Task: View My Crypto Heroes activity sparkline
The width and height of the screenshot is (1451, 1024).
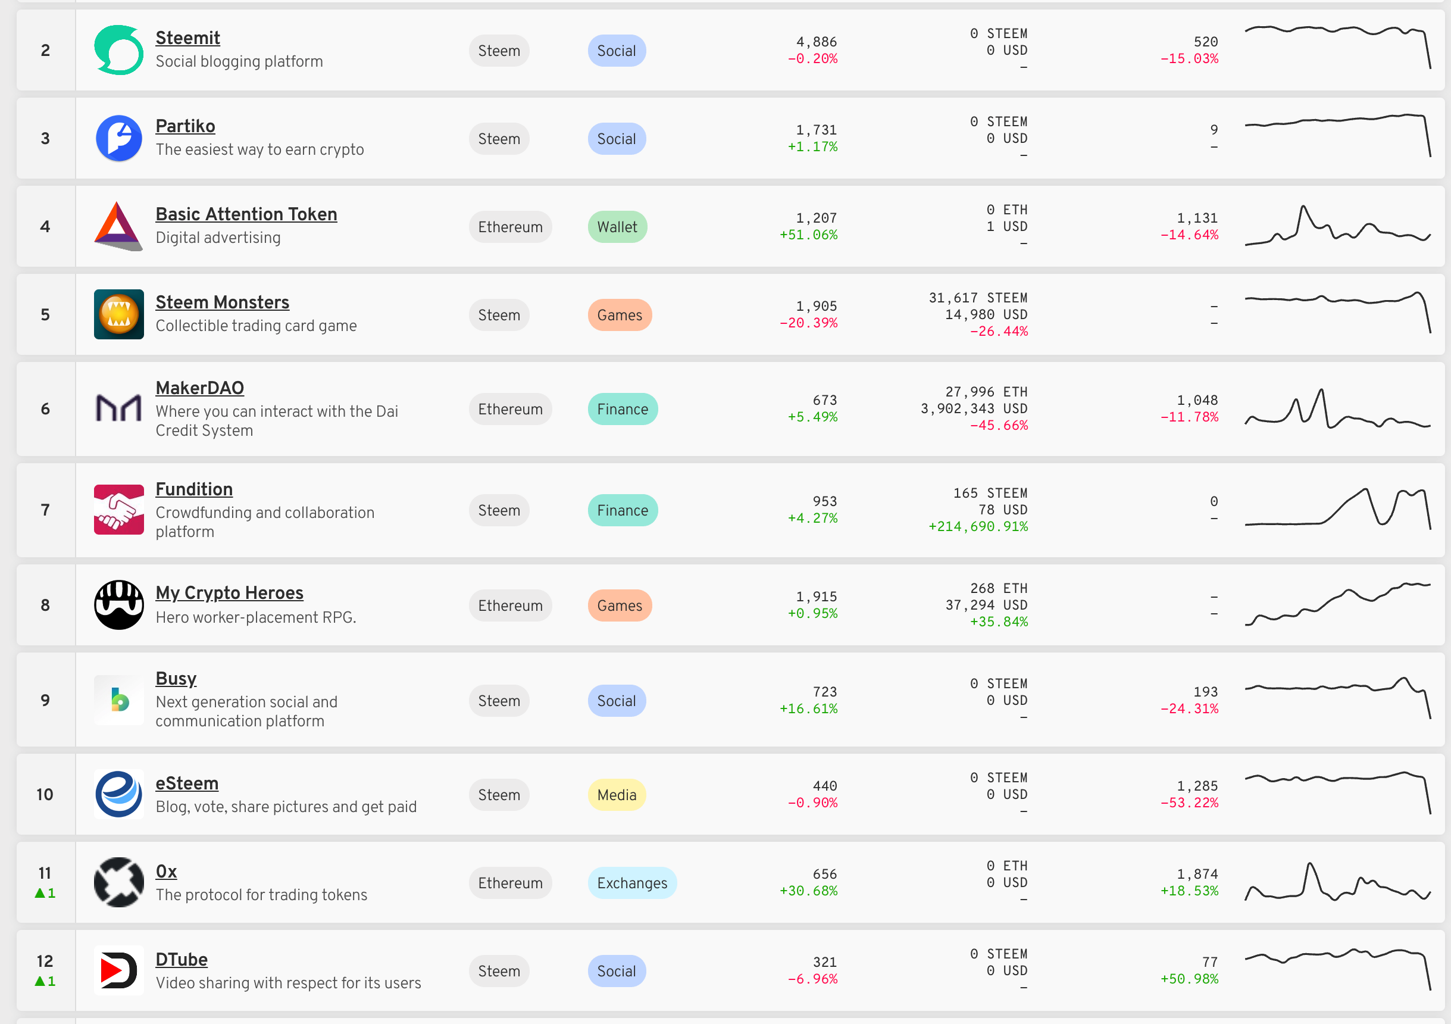Action: (x=1338, y=604)
